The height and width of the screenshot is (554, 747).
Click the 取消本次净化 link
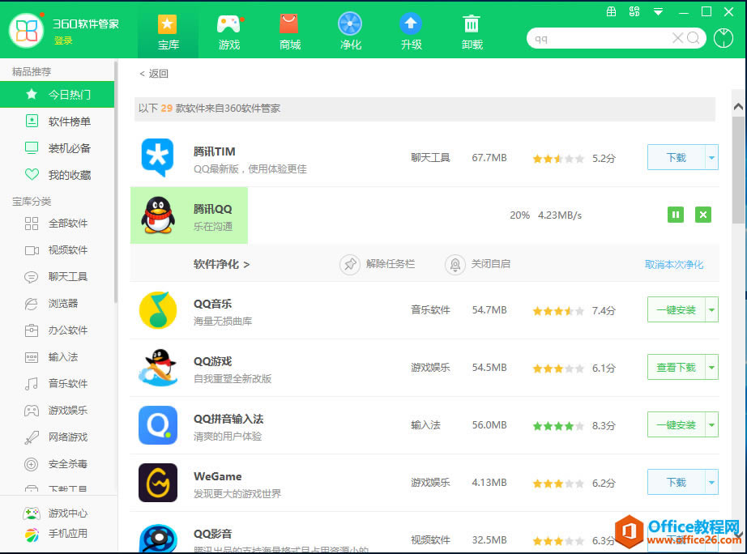coord(673,264)
